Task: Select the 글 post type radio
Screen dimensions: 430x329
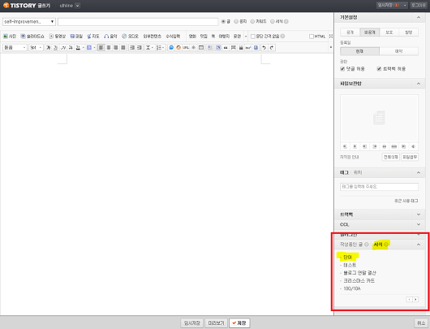Action: (x=223, y=21)
